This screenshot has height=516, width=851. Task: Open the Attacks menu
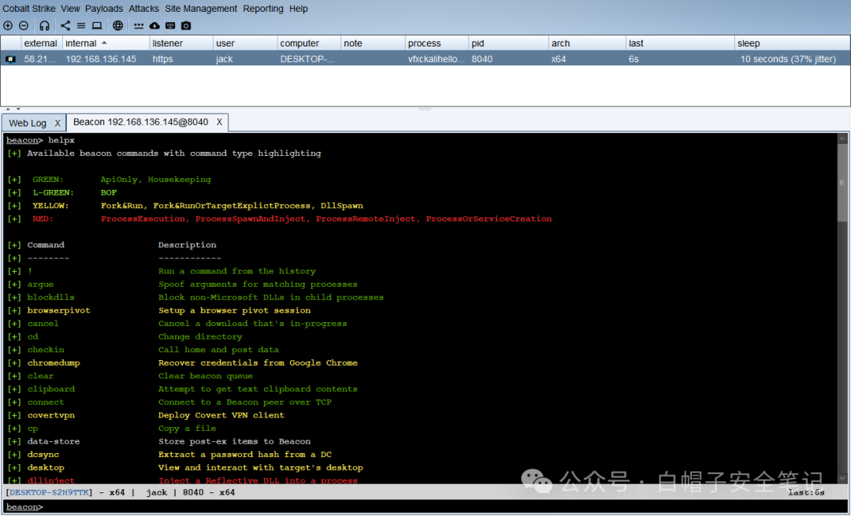(144, 9)
